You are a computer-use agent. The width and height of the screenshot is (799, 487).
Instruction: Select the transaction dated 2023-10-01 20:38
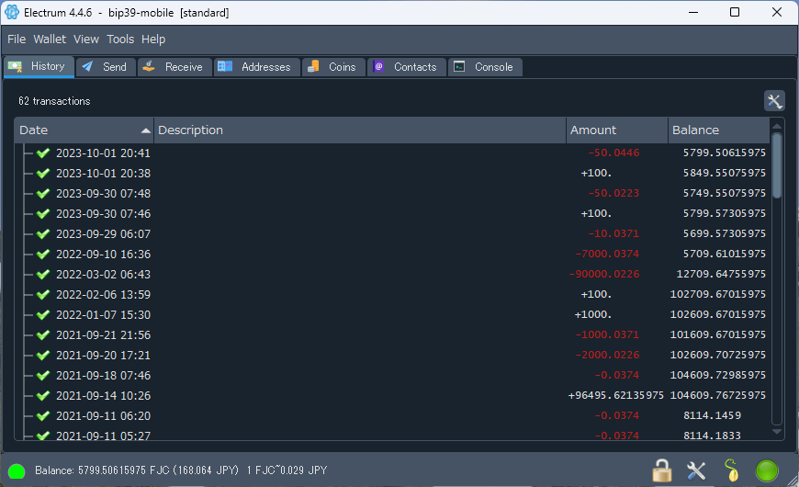pos(392,174)
